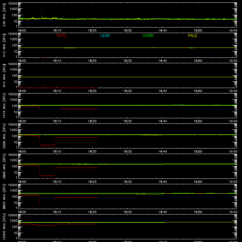Click the 100 y-axis value in 8800 MHz panel
The height and width of the screenshot is (242, 242).
[15, 197]
